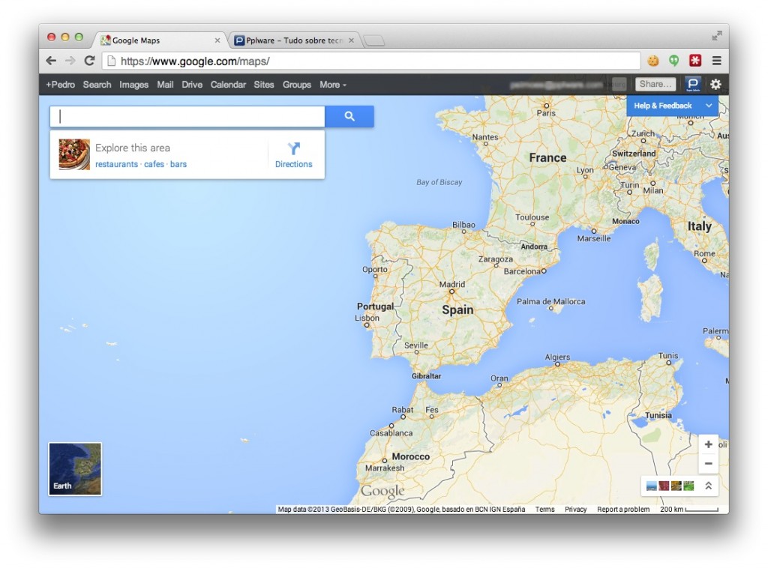Click the Explore this area text
The image size is (768, 568).
(x=133, y=148)
